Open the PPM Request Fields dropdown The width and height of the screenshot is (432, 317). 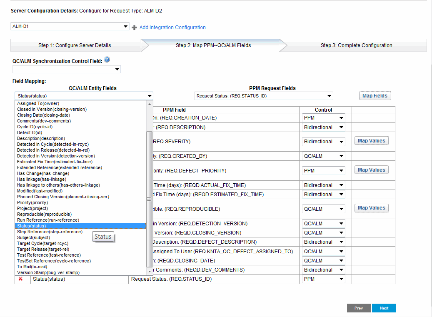[329, 95]
